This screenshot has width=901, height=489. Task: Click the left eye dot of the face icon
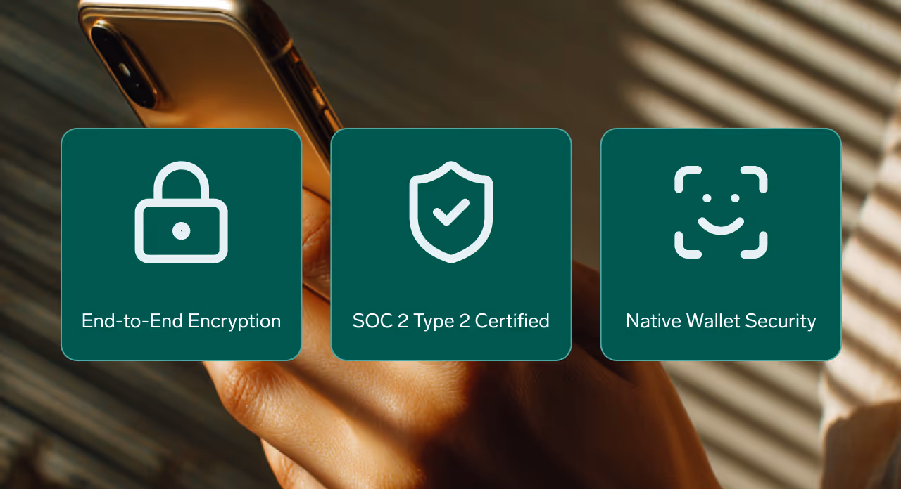point(707,198)
